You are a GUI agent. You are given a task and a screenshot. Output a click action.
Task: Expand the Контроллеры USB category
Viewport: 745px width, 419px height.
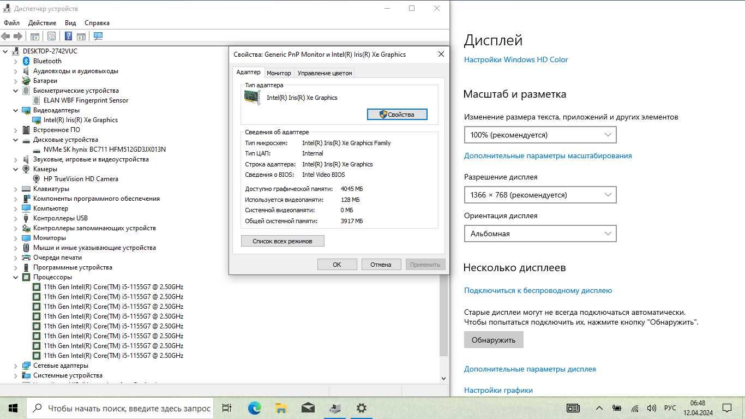tap(16, 218)
